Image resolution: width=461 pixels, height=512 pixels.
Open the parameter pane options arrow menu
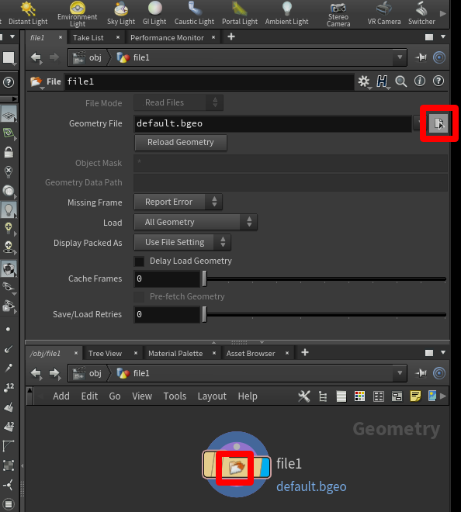click(443, 37)
